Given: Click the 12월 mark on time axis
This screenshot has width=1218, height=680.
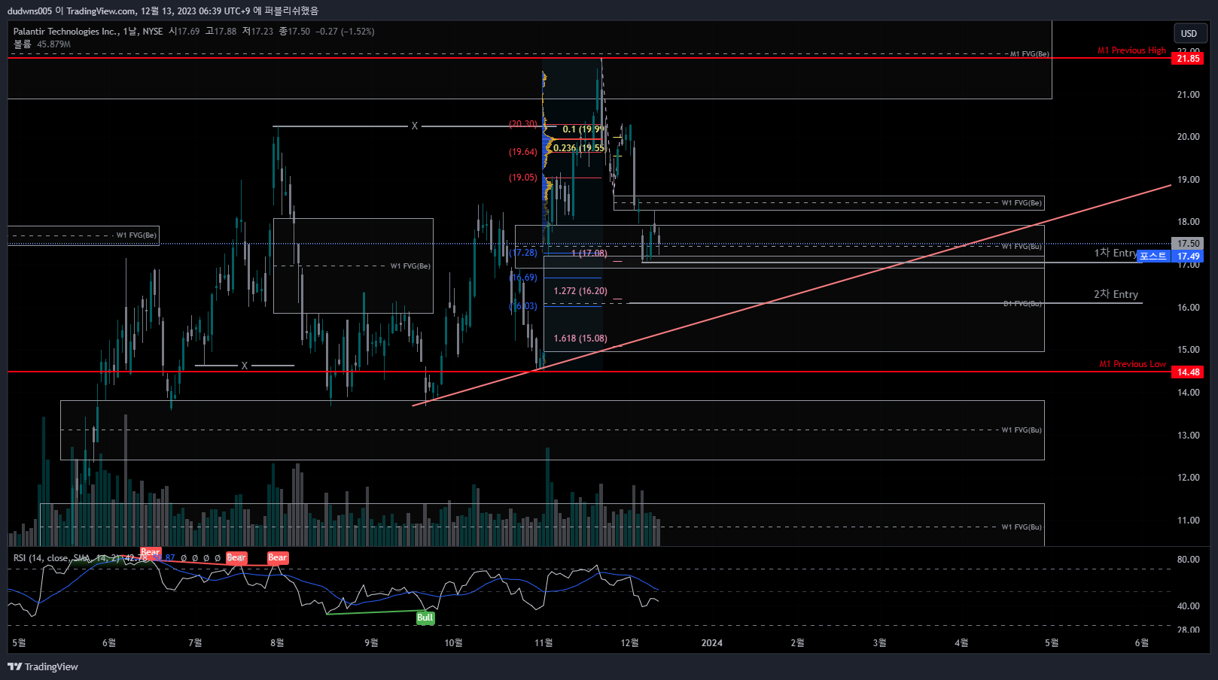Looking at the screenshot, I should click(629, 642).
